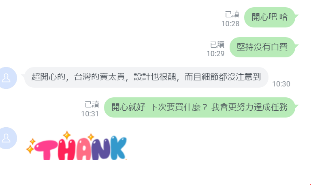Click the 10:29 timestamp
The width and height of the screenshot is (311, 185).
215,54
